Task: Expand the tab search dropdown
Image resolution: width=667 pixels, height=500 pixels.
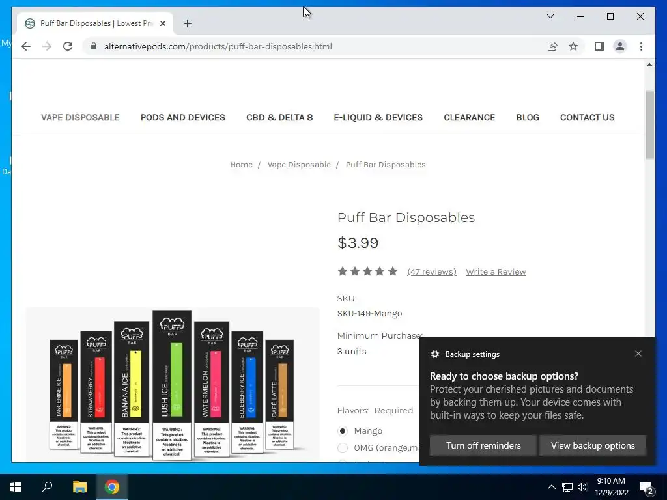Action: point(550,16)
